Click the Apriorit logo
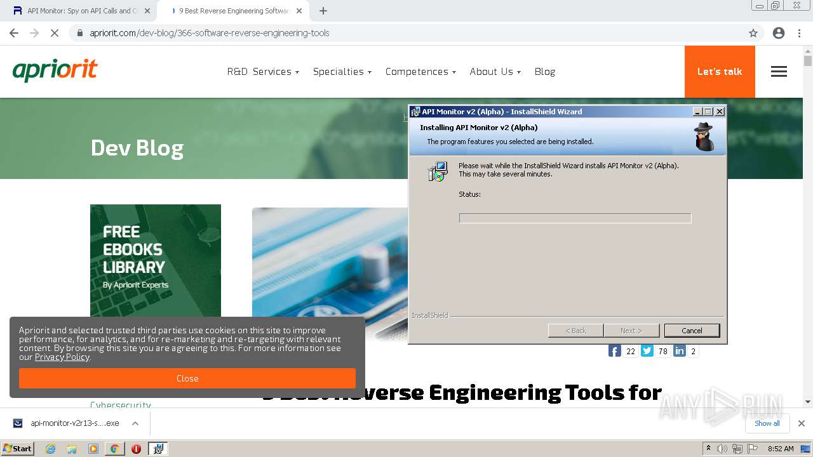Screen dimensions: 813x457 click(x=55, y=70)
